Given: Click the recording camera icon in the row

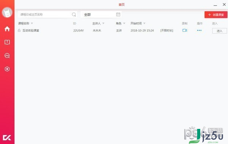Looking at the screenshot, I should point(185,30).
